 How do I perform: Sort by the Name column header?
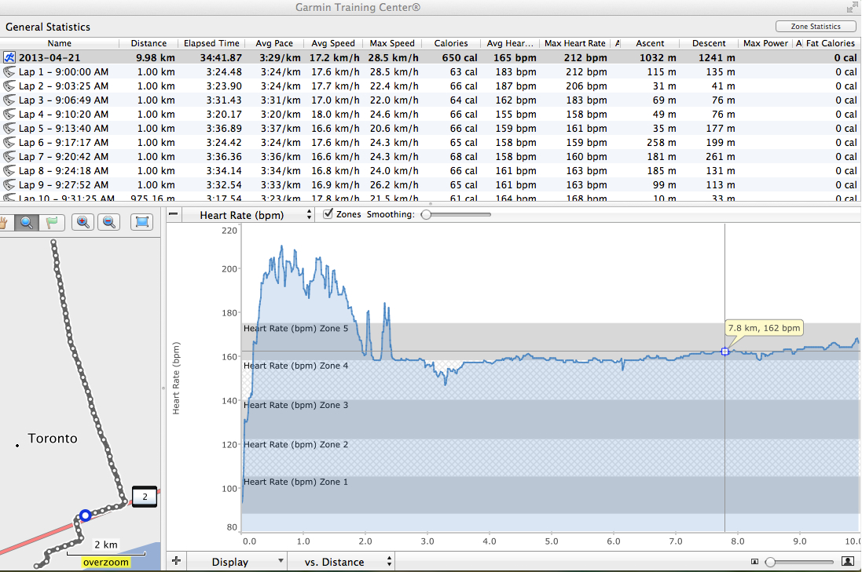tap(60, 43)
